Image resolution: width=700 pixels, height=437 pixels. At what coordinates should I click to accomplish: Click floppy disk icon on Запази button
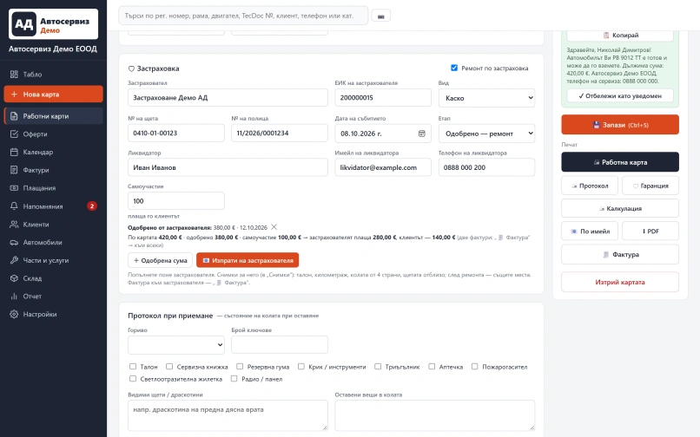tap(596, 125)
